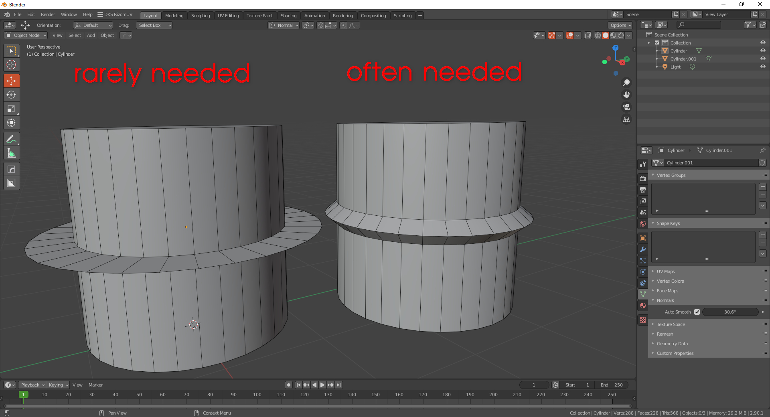Click the Marker menu in timeline
This screenshot has width=770, height=417.
[x=95, y=385]
